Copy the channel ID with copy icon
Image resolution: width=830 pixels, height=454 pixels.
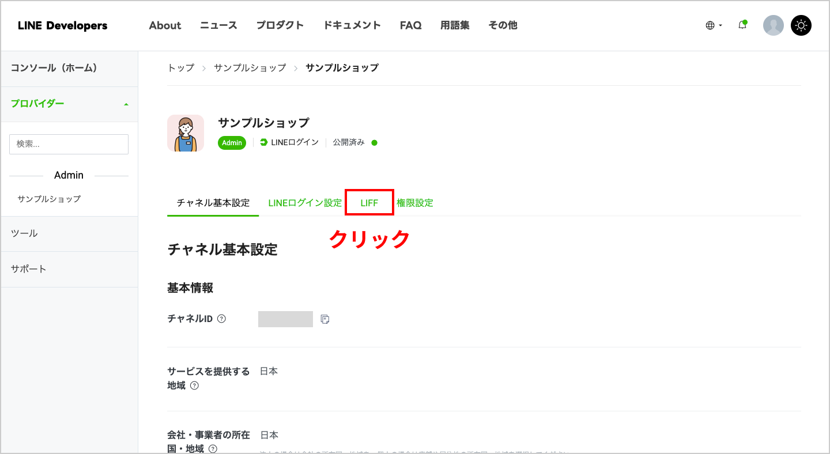(x=325, y=319)
